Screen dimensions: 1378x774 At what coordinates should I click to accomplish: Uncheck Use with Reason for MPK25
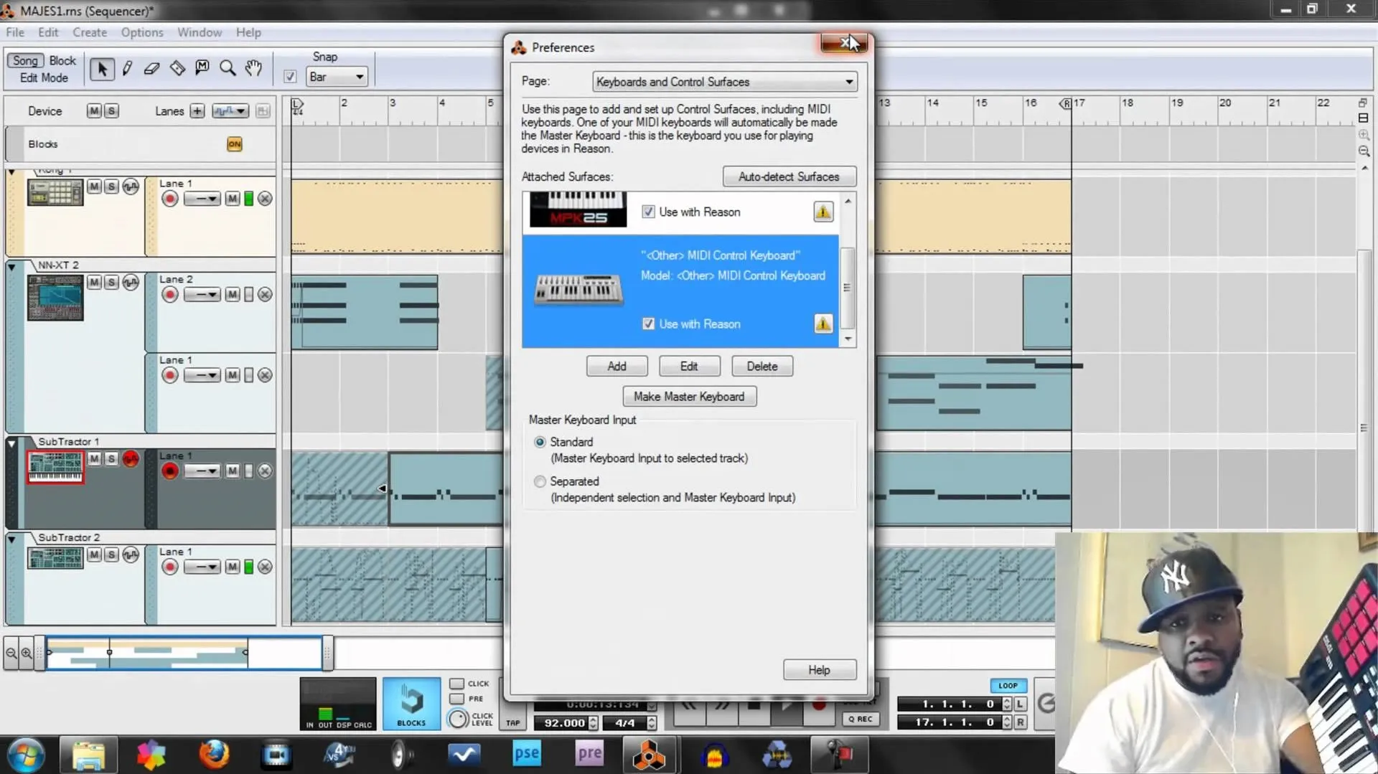pos(648,212)
